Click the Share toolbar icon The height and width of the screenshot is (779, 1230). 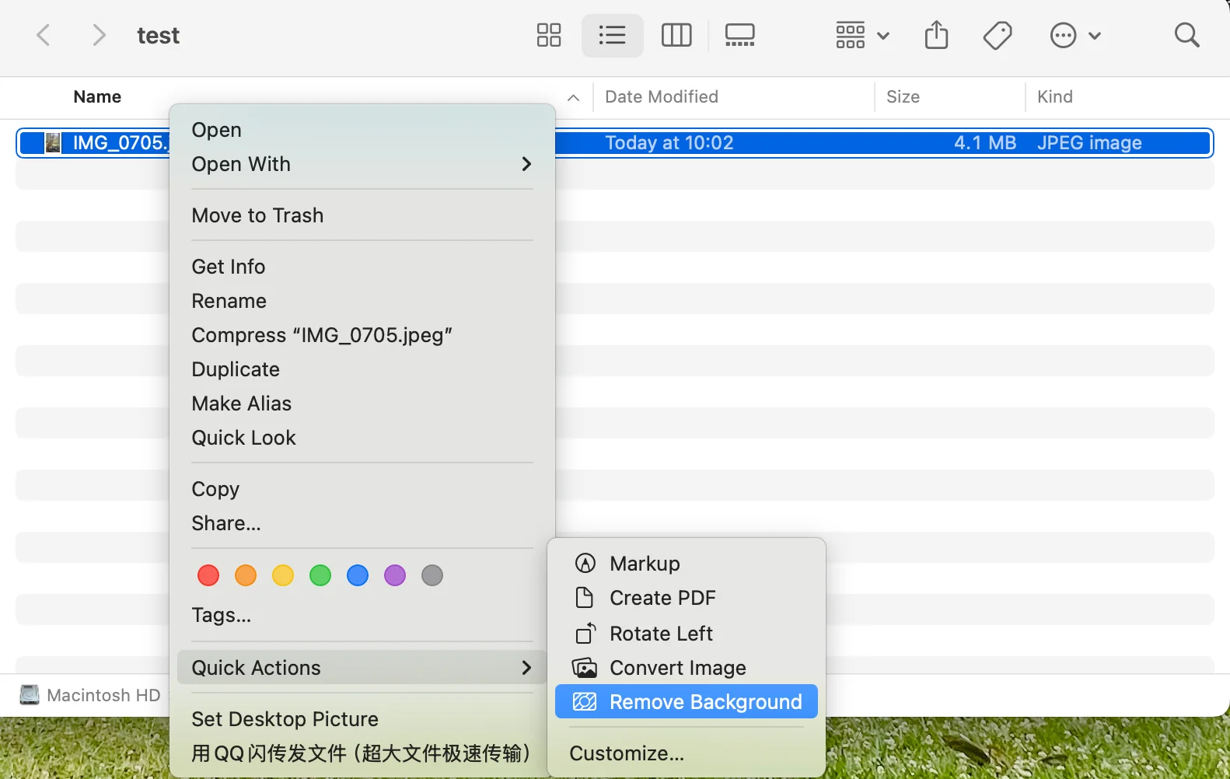click(x=937, y=35)
